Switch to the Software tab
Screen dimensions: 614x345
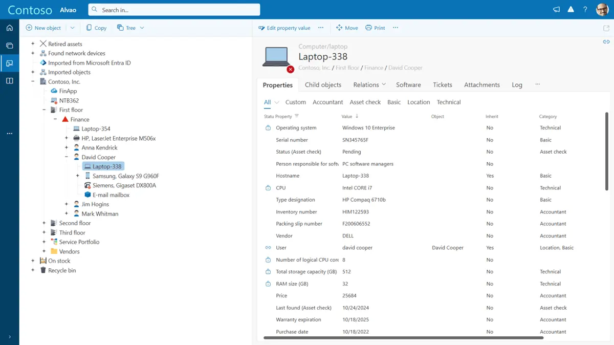tap(408, 85)
